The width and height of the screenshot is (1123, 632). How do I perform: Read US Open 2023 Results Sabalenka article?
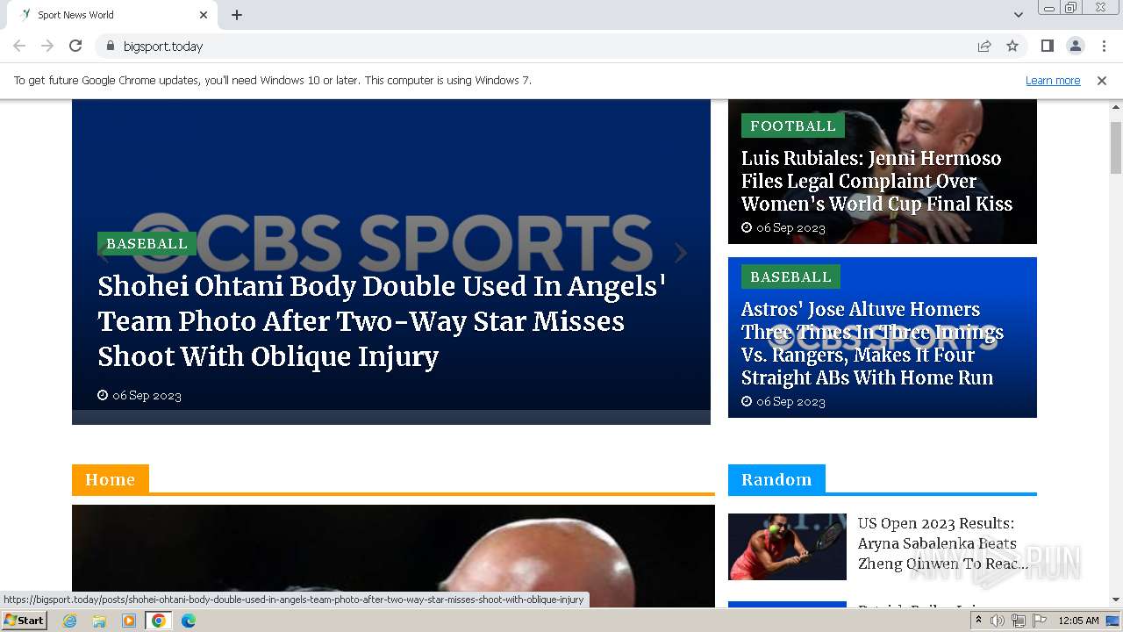click(942, 543)
